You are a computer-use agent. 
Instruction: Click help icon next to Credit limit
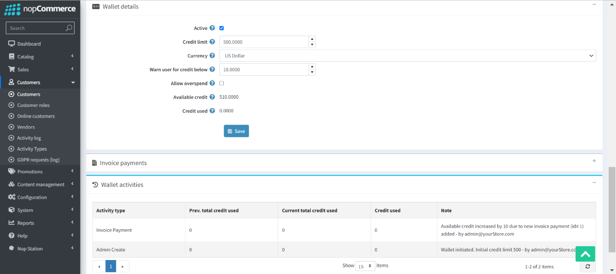[x=212, y=42]
